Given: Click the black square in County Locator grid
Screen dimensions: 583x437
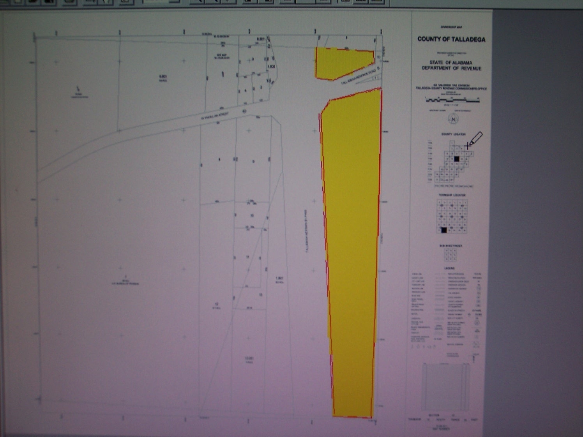Looking at the screenshot, I should (x=457, y=159).
